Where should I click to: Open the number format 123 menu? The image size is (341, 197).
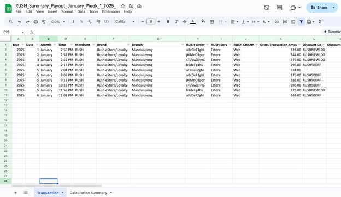[x=107, y=22]
